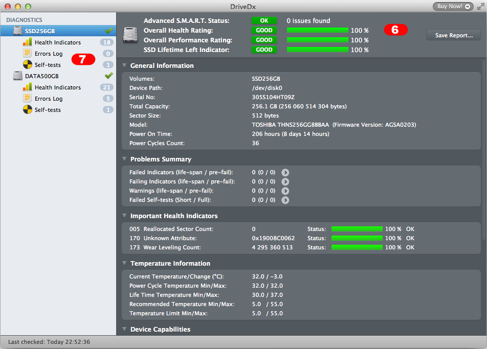Click the vertical scrollbar of the details pane
Screen dimensions: 487x349
[x=484, y=153]
